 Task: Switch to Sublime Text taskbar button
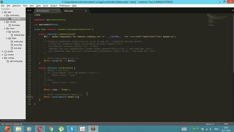pos(93,129)
